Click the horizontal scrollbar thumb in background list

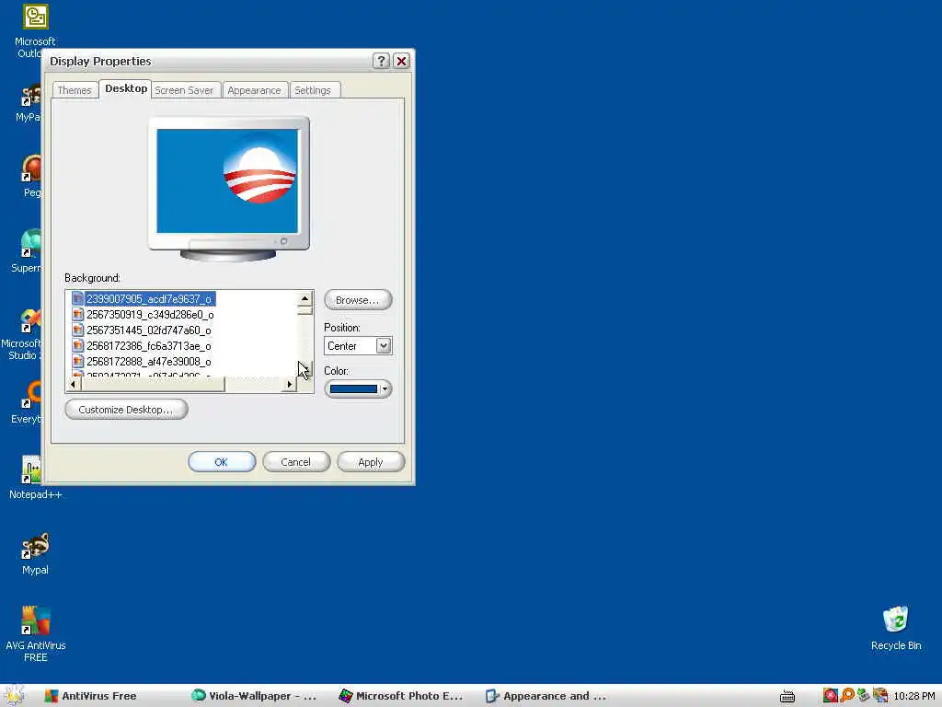pyautogui.click(x=153, y=384)
